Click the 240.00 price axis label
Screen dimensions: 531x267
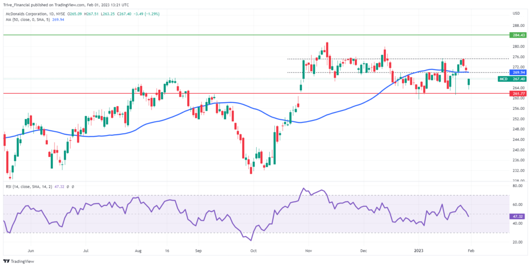(x=519, y=150)
